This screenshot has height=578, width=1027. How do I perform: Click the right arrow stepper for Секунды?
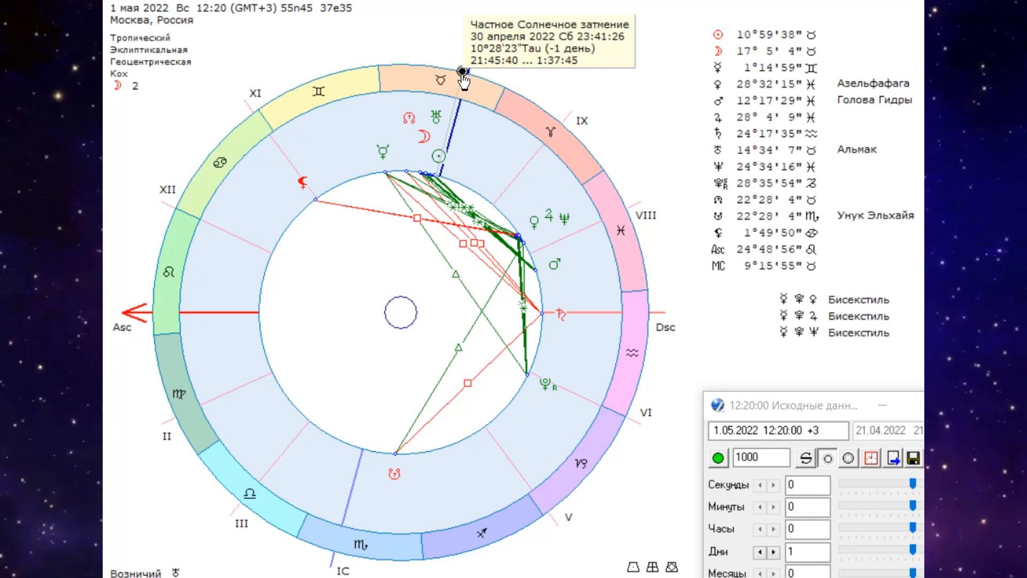(773, 485)
